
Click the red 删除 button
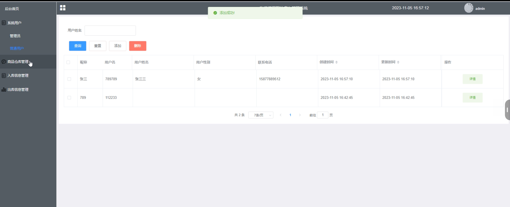tap(138, 46)
